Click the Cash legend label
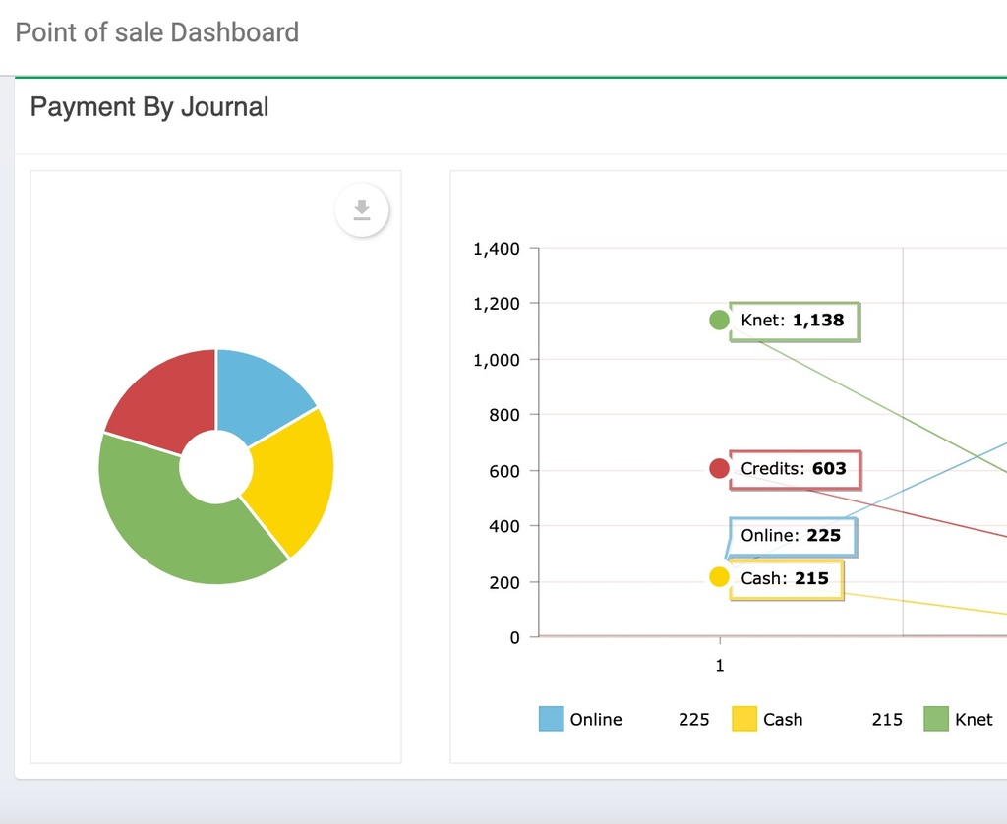1007x824 pixels. [783, 719]
